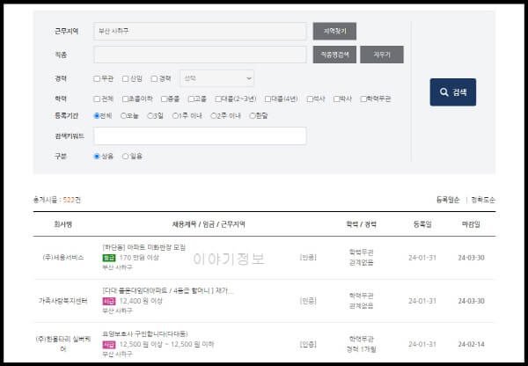Image resolution: width=528 pixels, height=366 pixels.
Task: Click [인증] tag in 세움서비스 row
Action: (308, 258)
